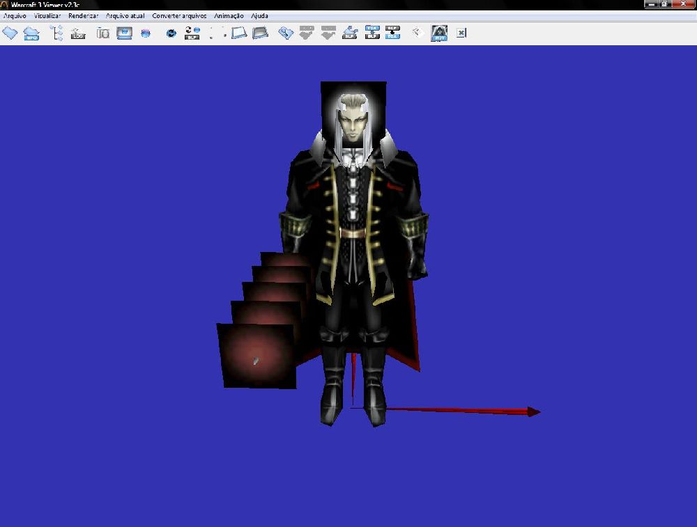697x527 pixels.
Task: Open file using the first blue toolbar icon
Action: pyautogui.click(x=10, y=33)
